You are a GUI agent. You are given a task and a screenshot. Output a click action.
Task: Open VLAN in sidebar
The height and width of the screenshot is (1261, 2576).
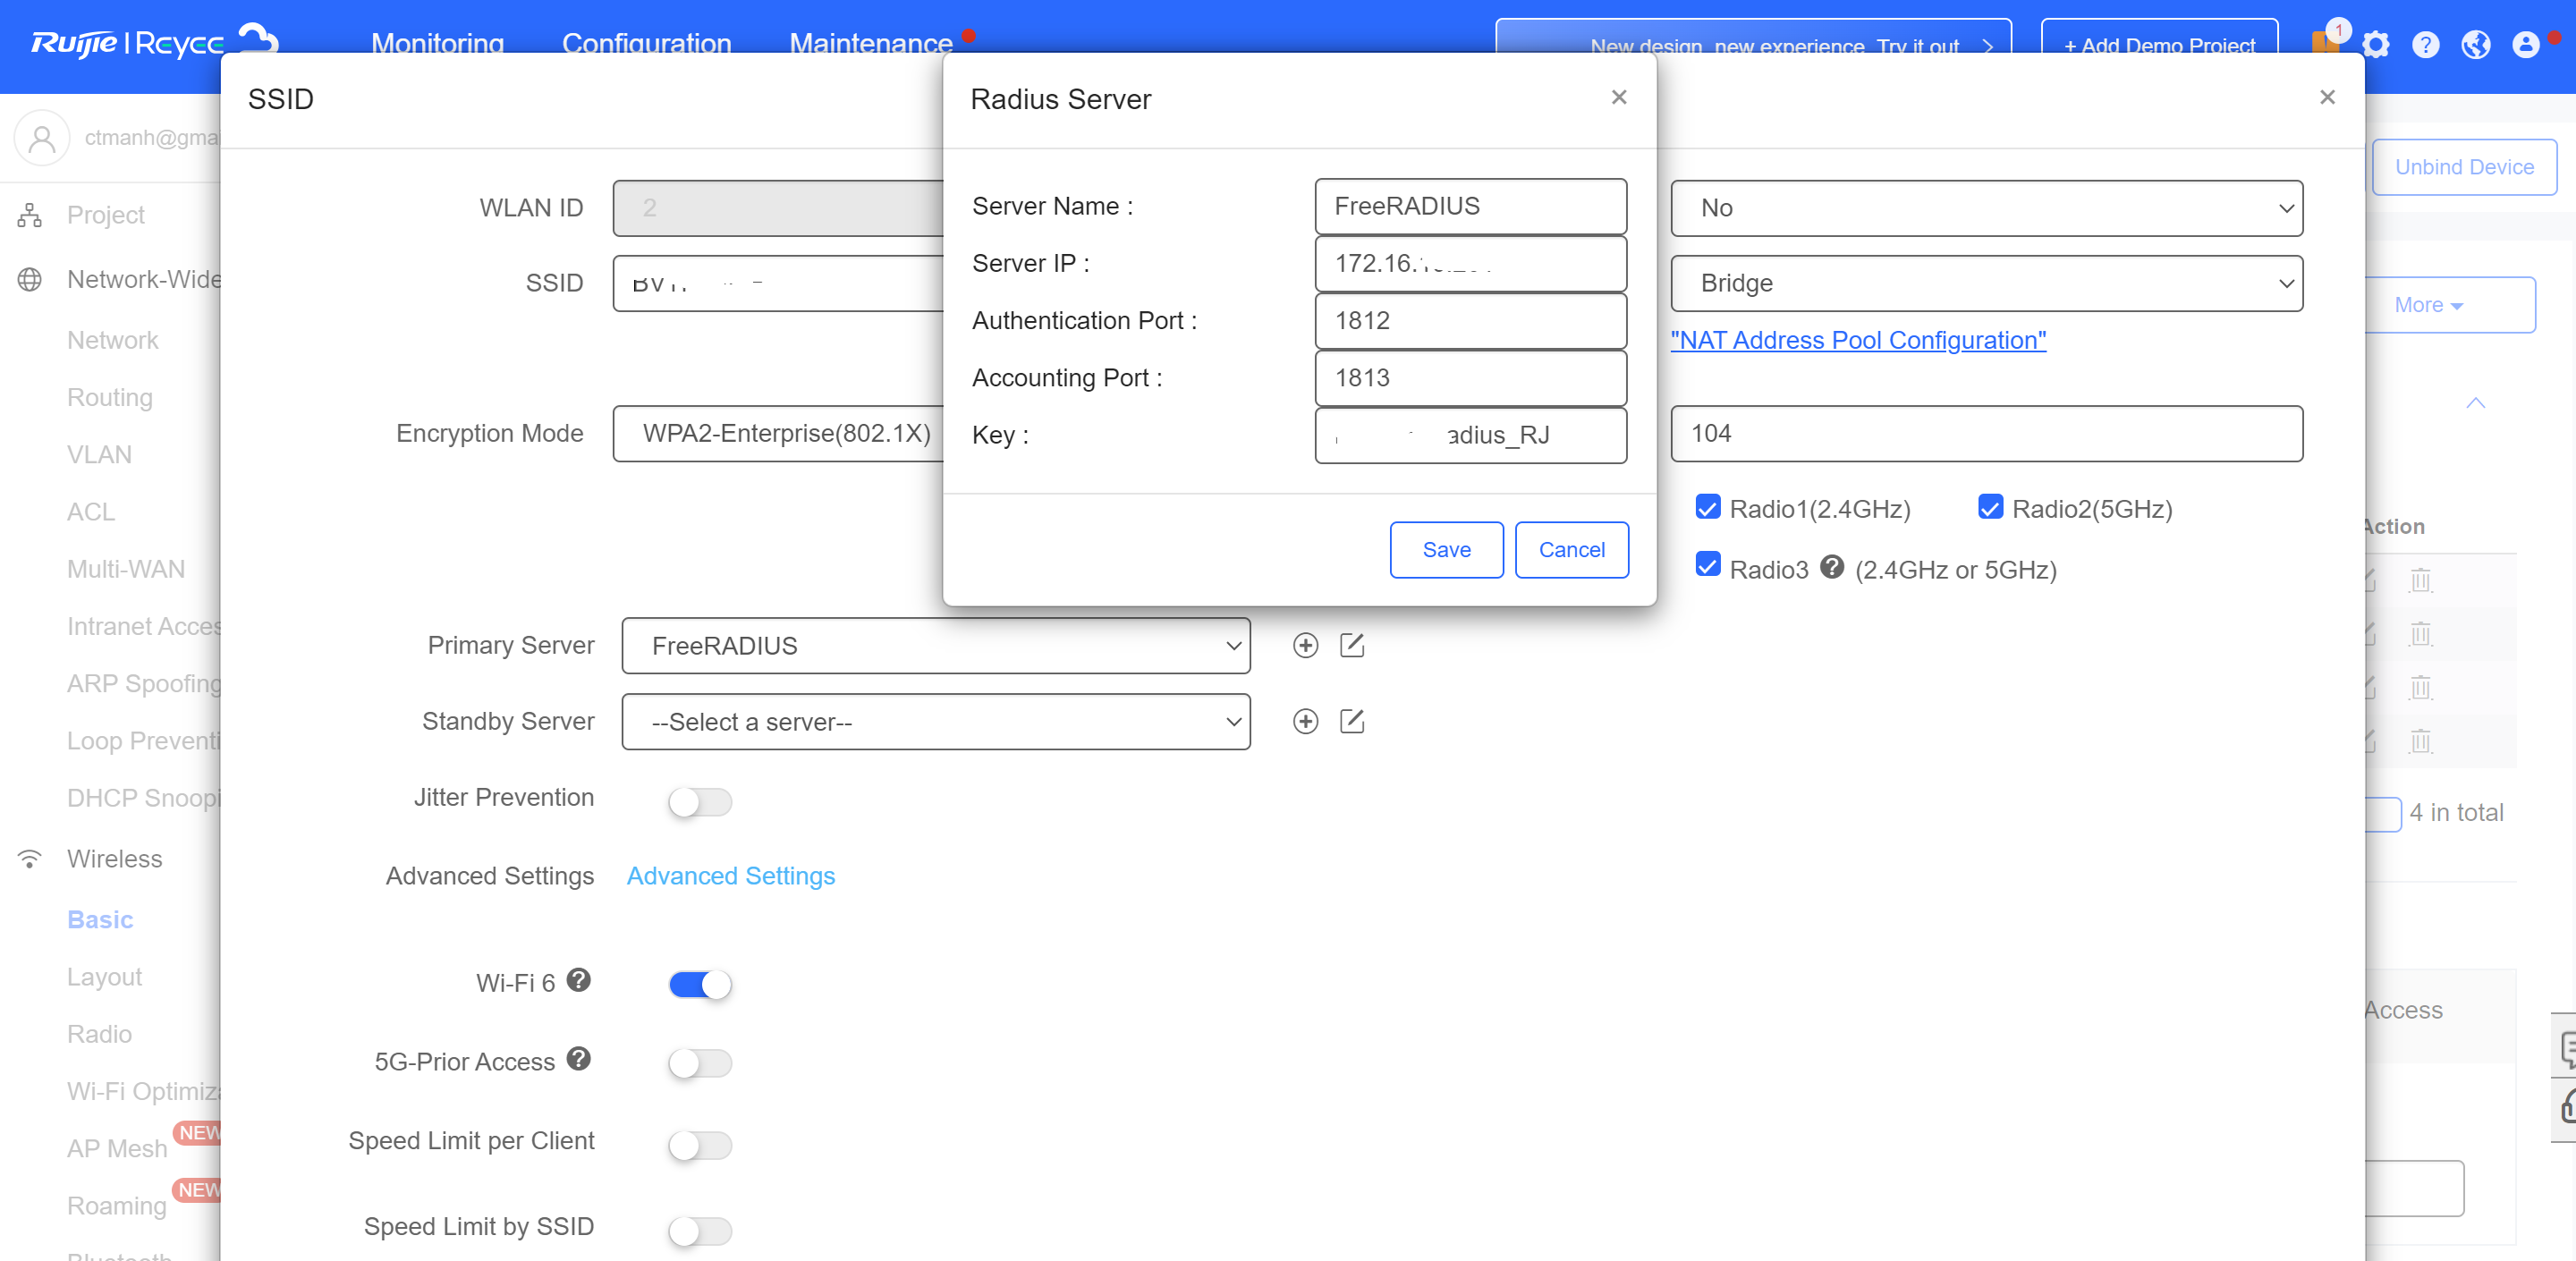click(x=99, y=455)
